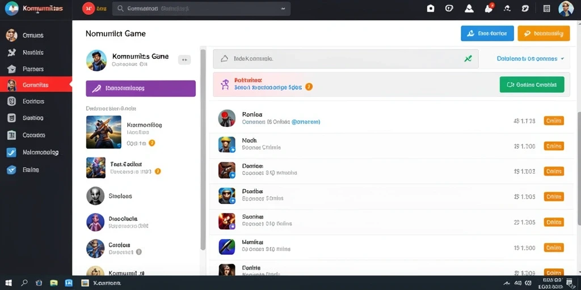
Task: Click the green shuffle icon in search box
Action: coord(468,58)
